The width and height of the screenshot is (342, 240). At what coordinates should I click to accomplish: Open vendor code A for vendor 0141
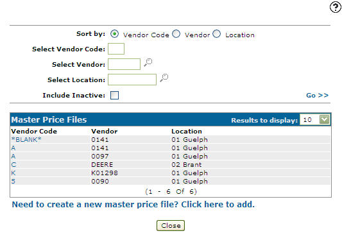click(13, 148)
